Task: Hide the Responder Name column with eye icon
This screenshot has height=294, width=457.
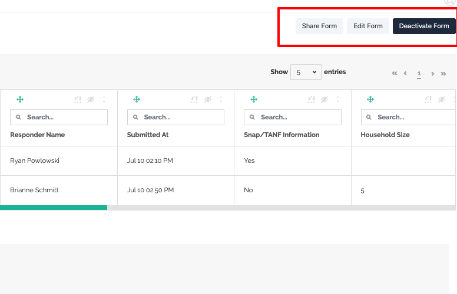Action: click(91, 100)
